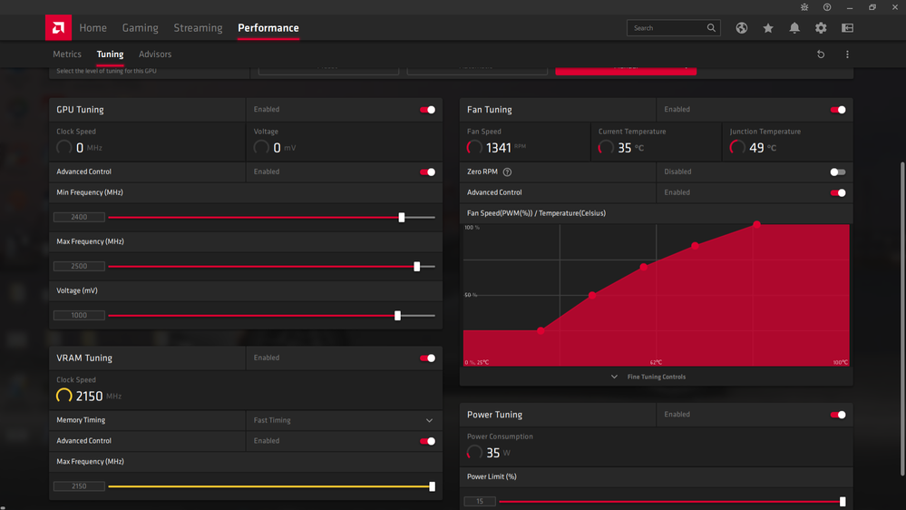Viewport: 906px width, 510px height.
Task: Click the Zero RPM info icon
Action: (x=507, y=172)
